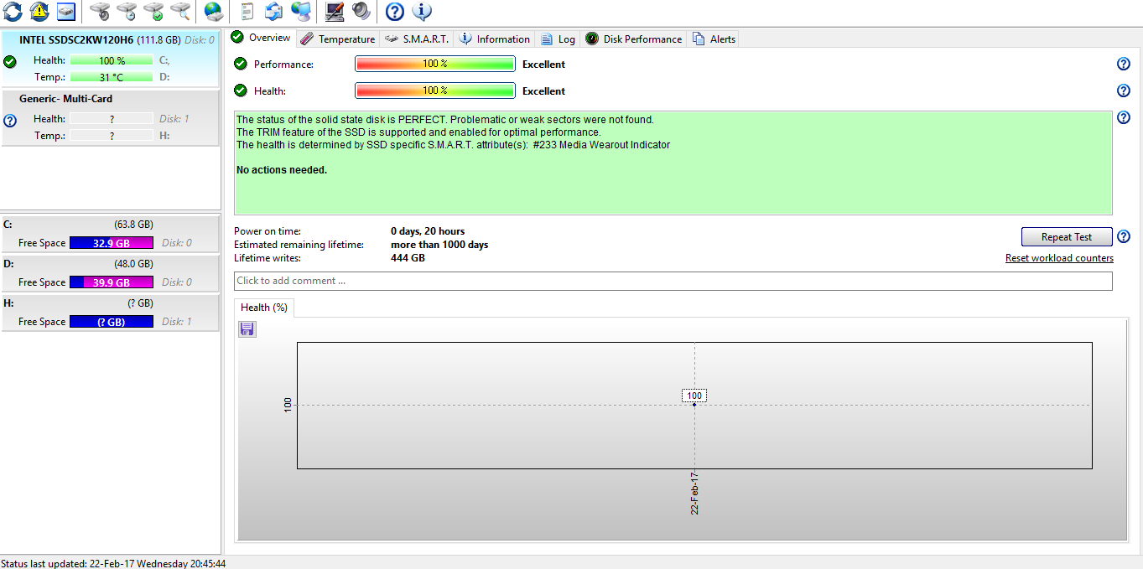Open the S.M.A.R.T. tab
Image resolution: width=1143 pixels, height=569 pixels.
pos(417,39)
